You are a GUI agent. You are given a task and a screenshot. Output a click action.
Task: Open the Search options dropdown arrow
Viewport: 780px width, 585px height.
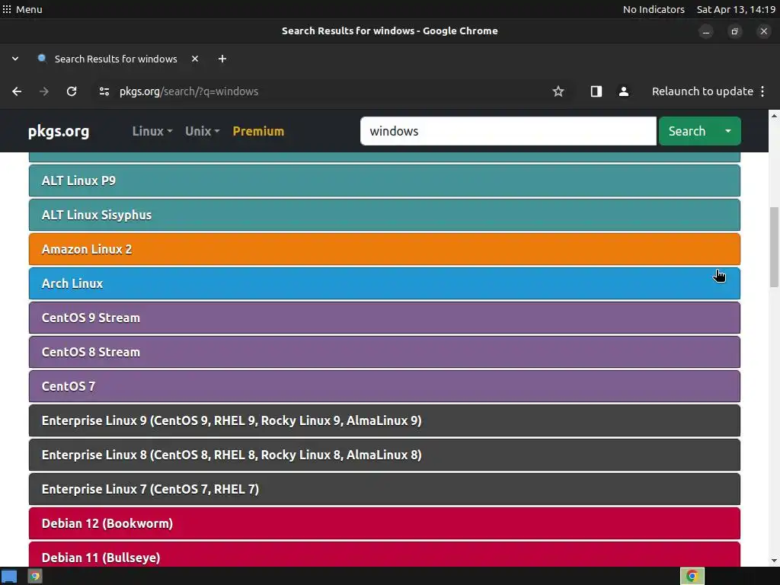[728, 131]
